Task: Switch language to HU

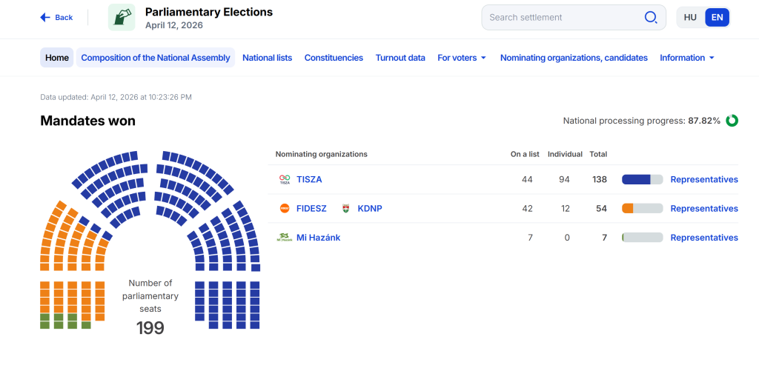Action: point(690,17)
